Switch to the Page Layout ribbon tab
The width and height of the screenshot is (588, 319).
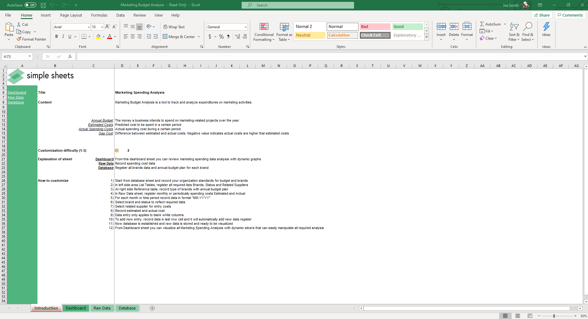tap(71, 15)
